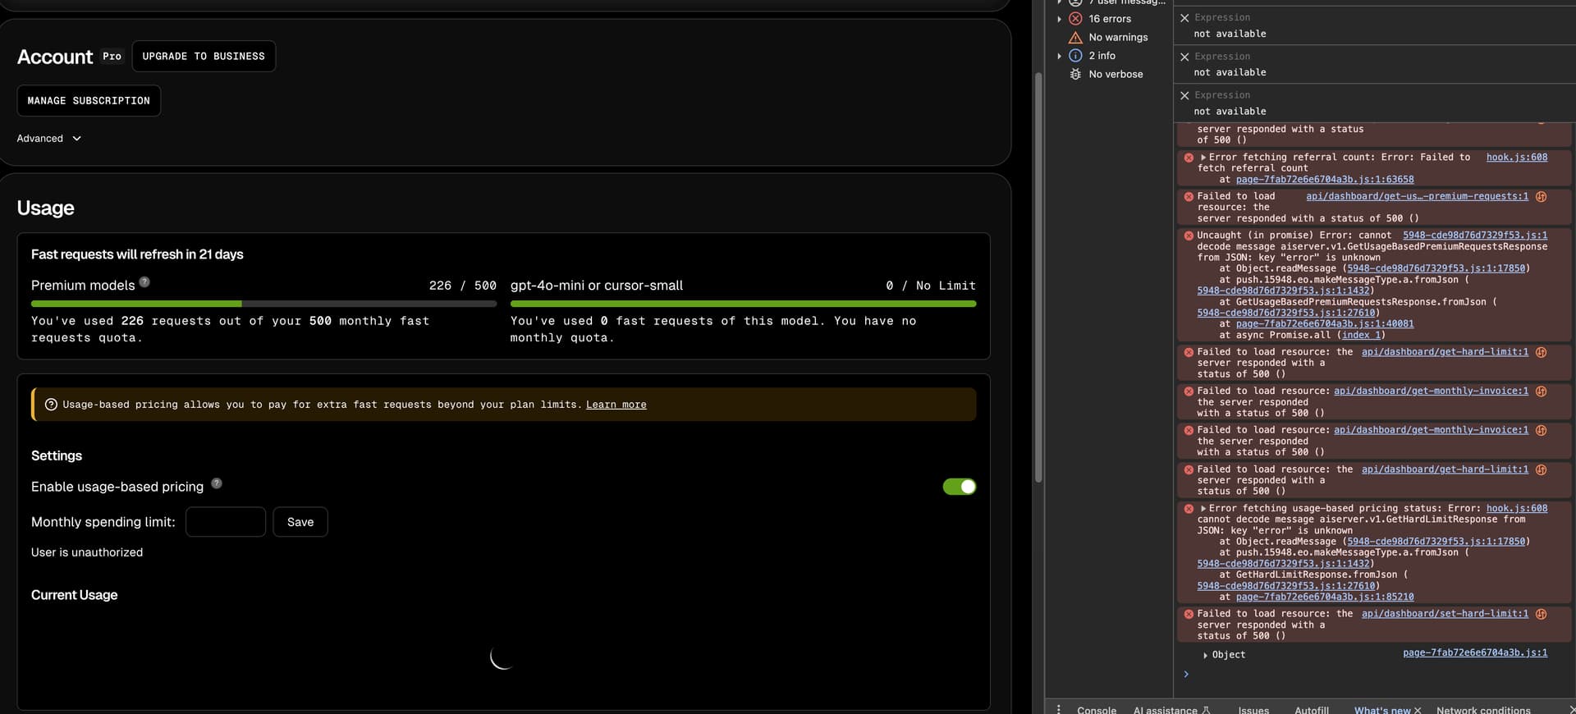This screenshot has height=714, width=1576.
Task: Switch to the Console drawer tab
Action: coord(1097,710)
